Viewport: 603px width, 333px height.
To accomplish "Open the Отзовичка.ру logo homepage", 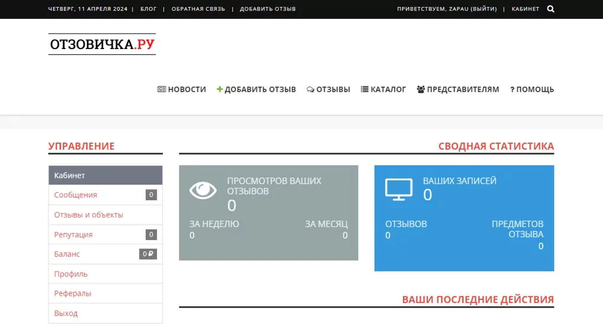I will click(x=102, y=44).
